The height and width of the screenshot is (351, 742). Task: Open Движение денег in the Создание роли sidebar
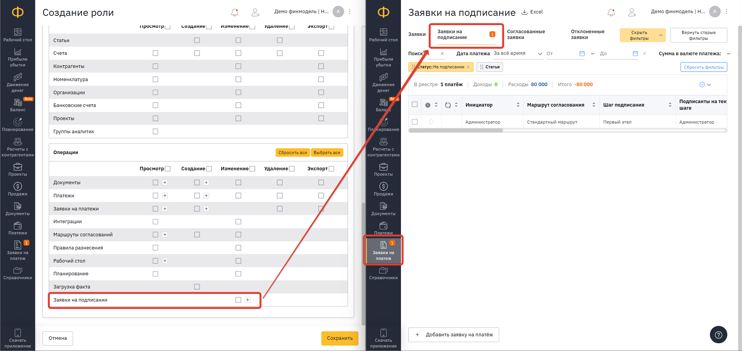point(18,83)
